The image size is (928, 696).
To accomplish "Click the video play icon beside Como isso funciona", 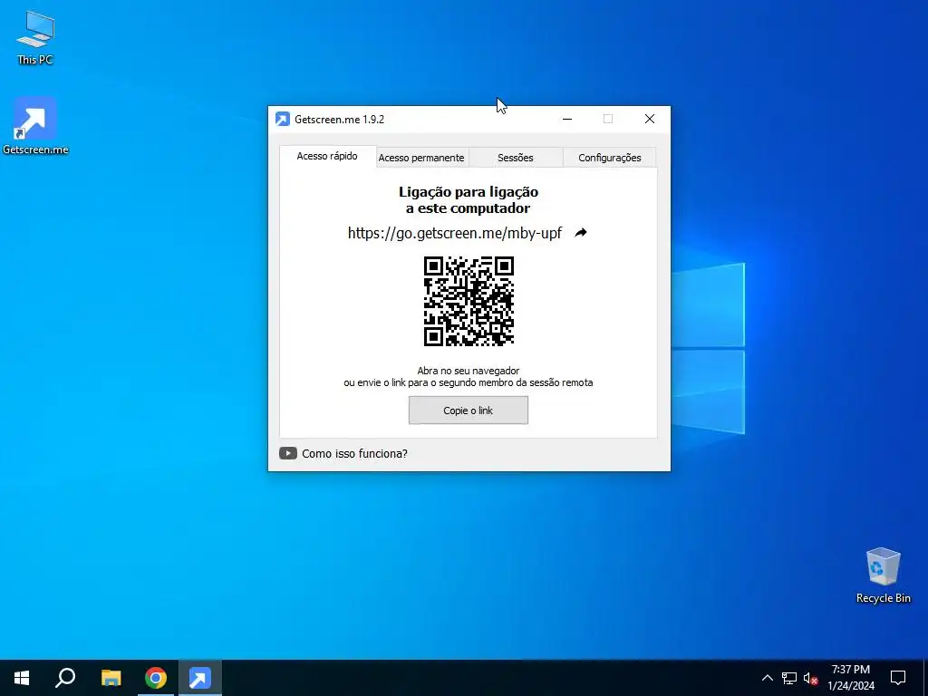I will click(287, 453).
